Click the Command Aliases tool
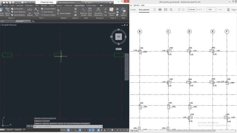This screenshot has height=133, width=237. [x=111, y=12]
